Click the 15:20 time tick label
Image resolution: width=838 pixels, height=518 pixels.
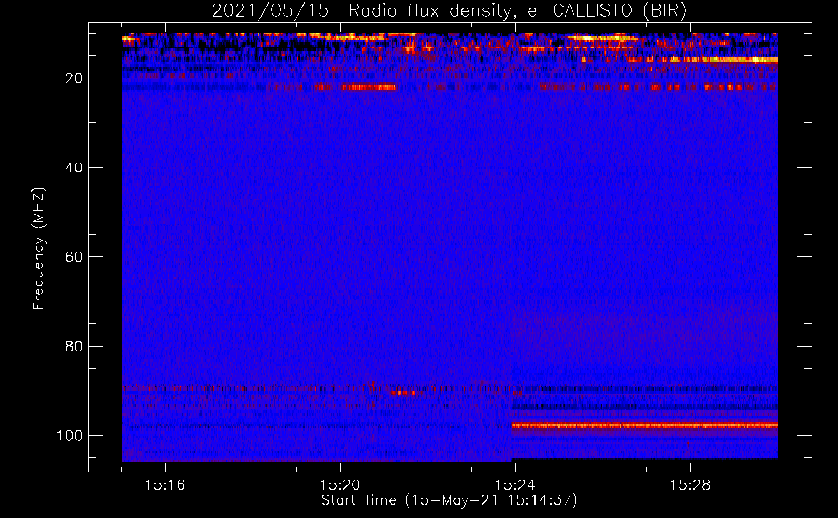340,485
